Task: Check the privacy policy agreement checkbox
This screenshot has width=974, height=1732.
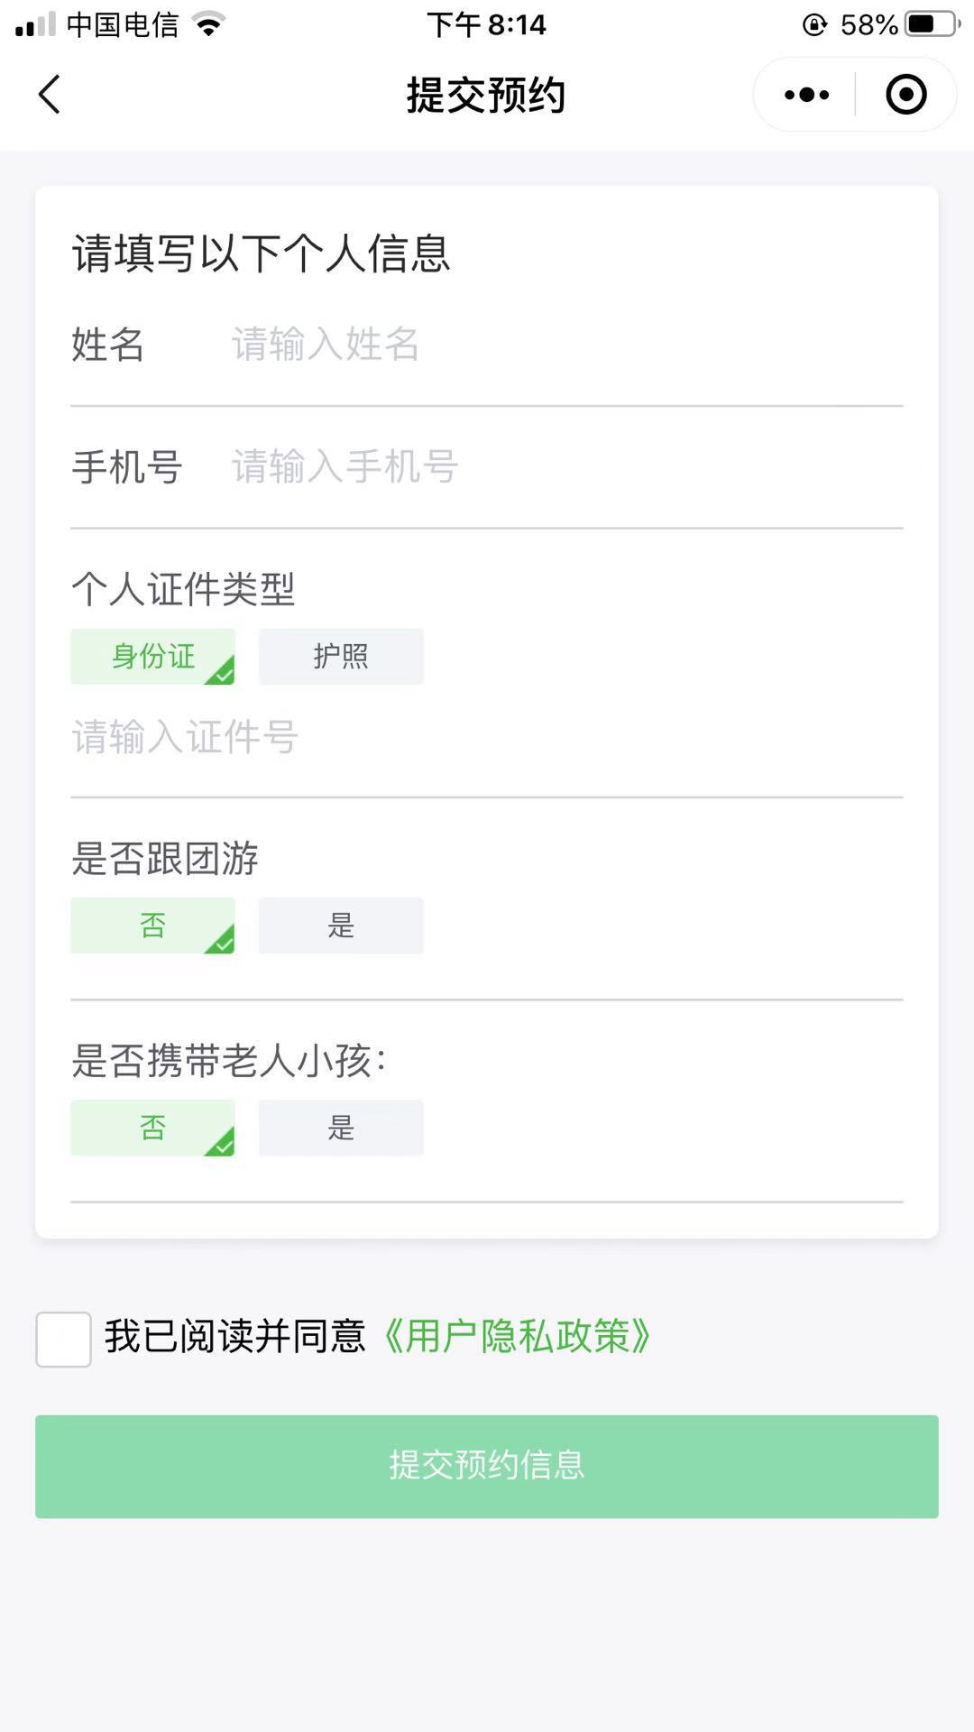Action: [x=63, y=1339]
